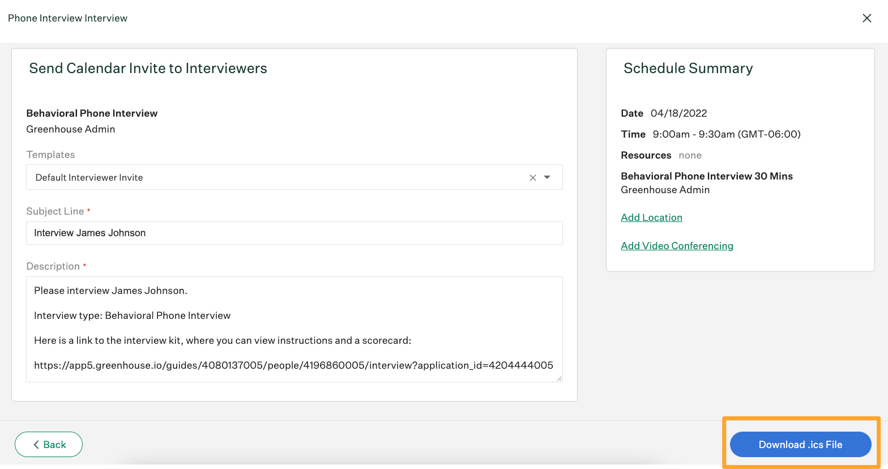Click the Subject Line label
Image resolution: width=888 pixels, height=469 pixels.
[55, 211]
